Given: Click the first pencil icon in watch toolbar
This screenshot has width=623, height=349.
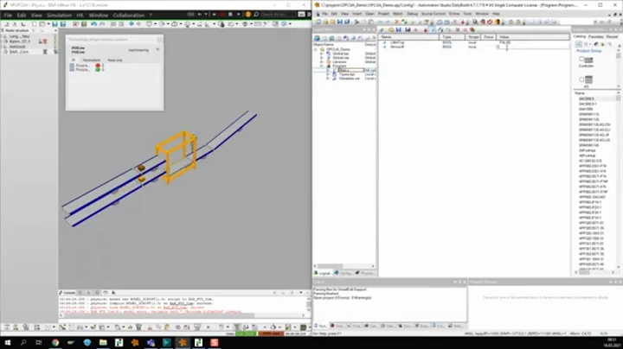Looking at the screenshot, I should (x=382, y=29).
